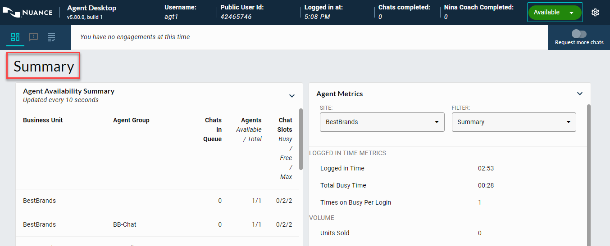610x246 pixels.
Task: Collapse the Agent Metrics panel
Action: click(x=580, y=94)
